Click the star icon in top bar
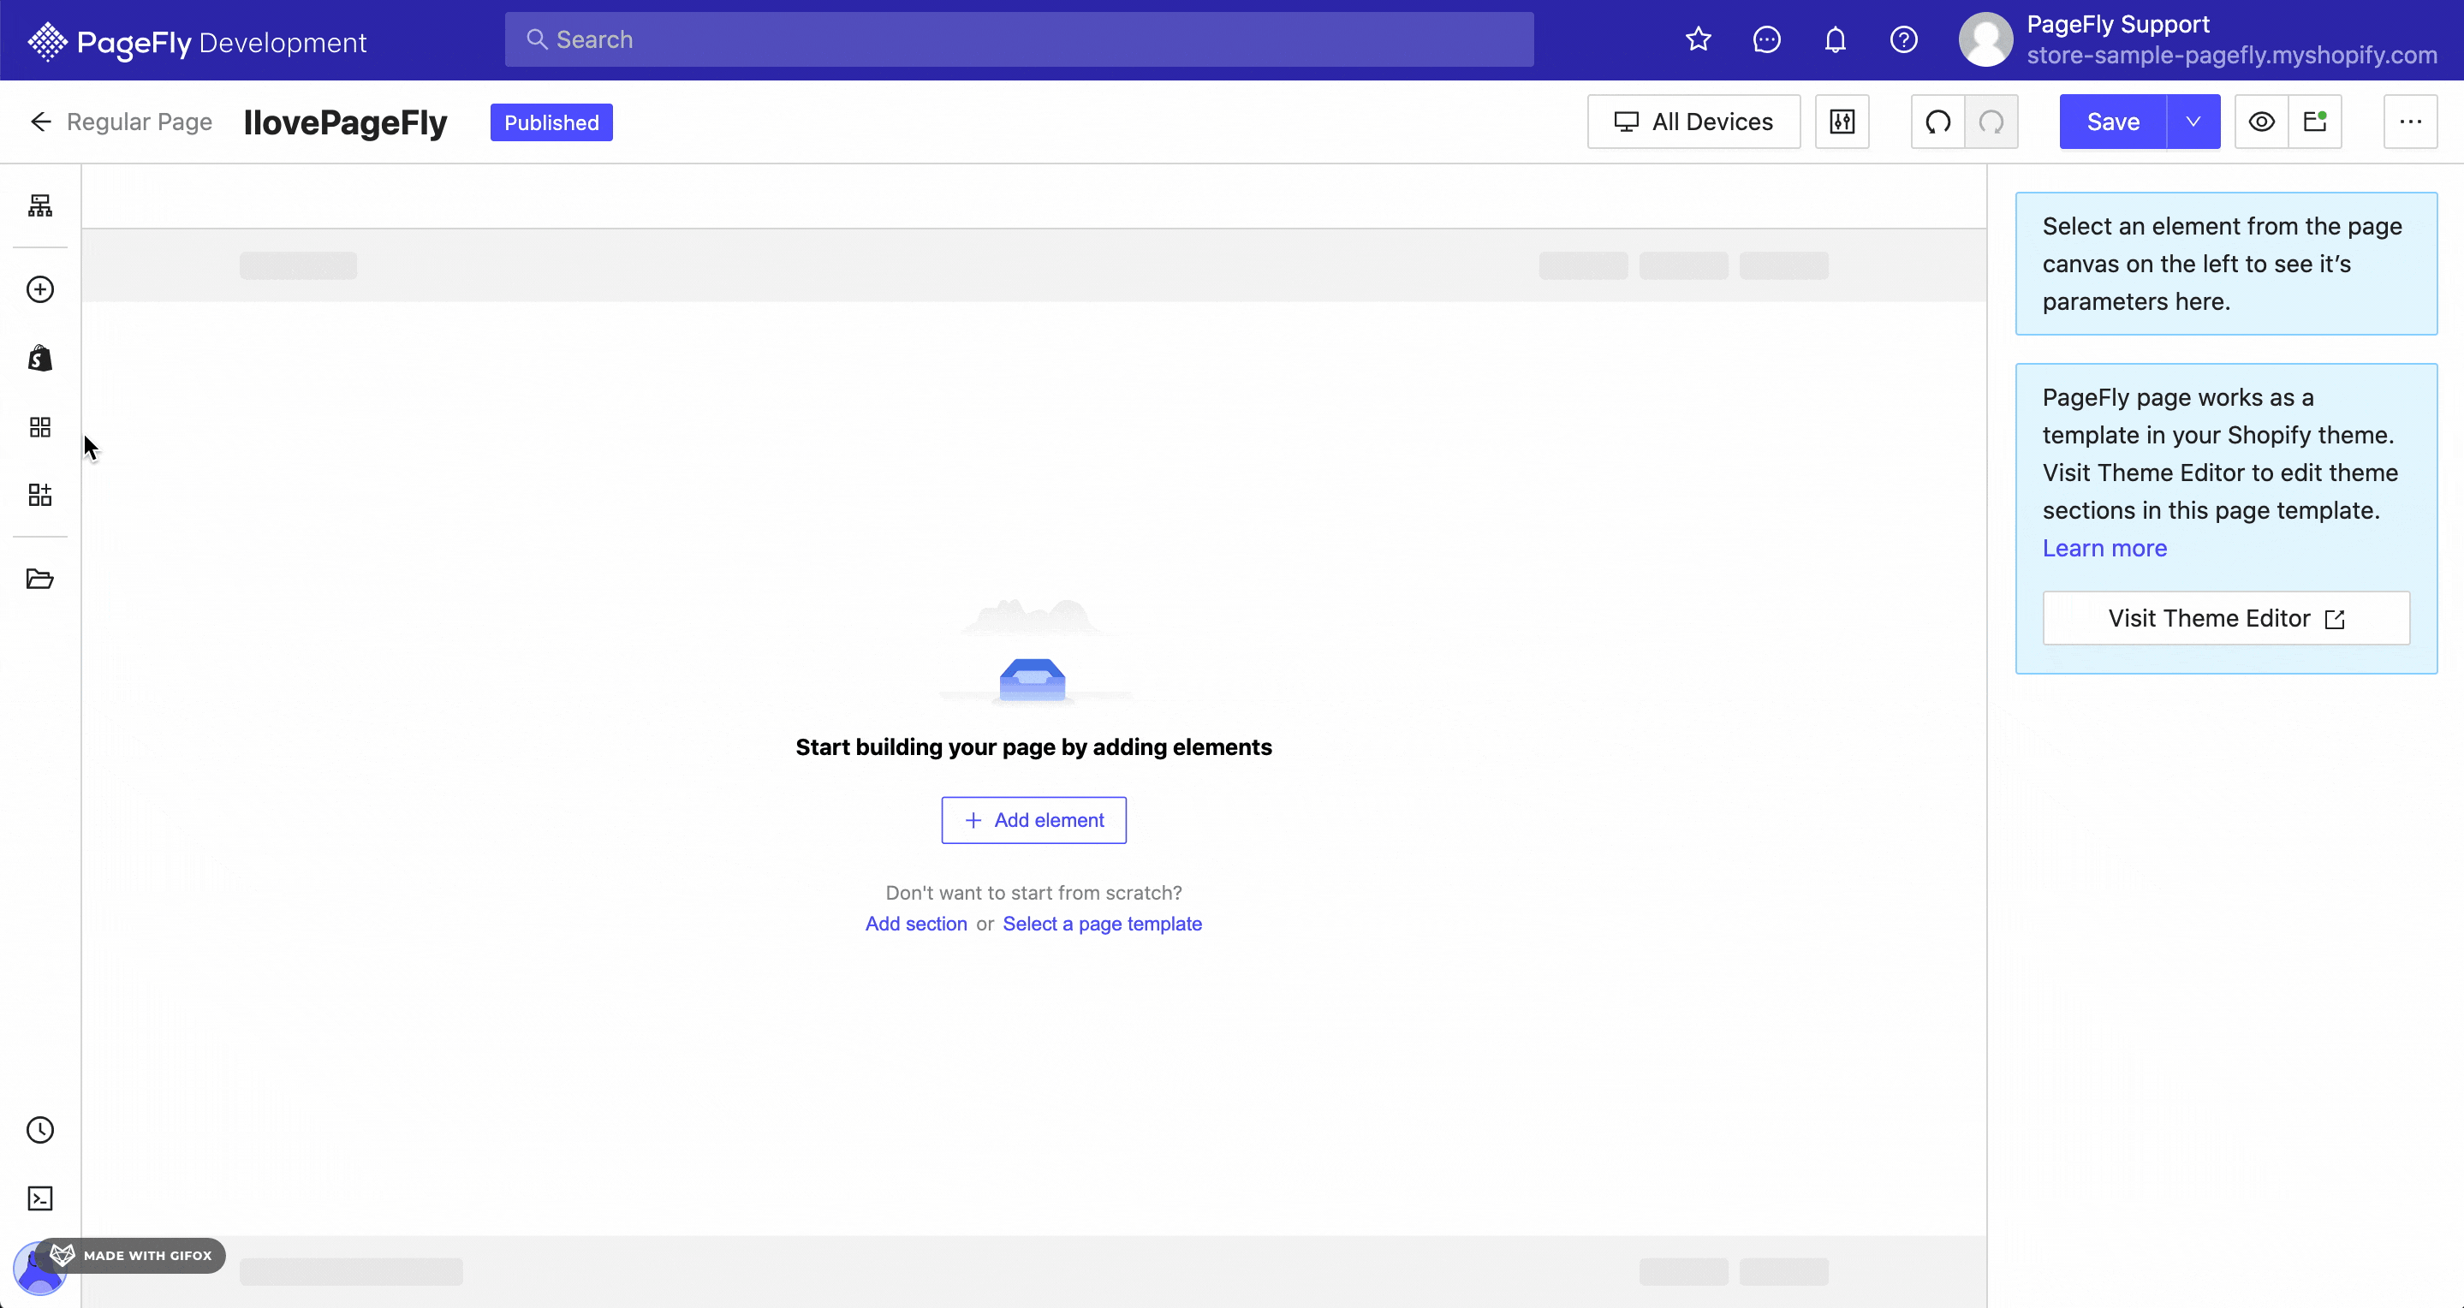Screen dimensions: 2464x1308 click(1699, 39)
